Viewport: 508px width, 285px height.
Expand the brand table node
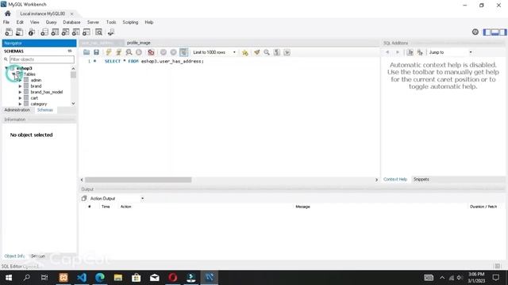click(20, 86)
